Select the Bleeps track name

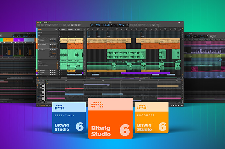pos(41,74)
